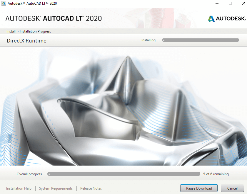The image size is (247, 194).
Task: Minimize the installer window
Action: pyautogui.click(x=217, y=3)
